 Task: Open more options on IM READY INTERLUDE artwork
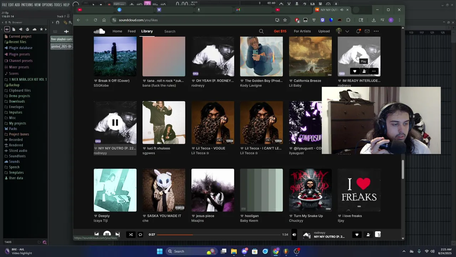point(374,71)
